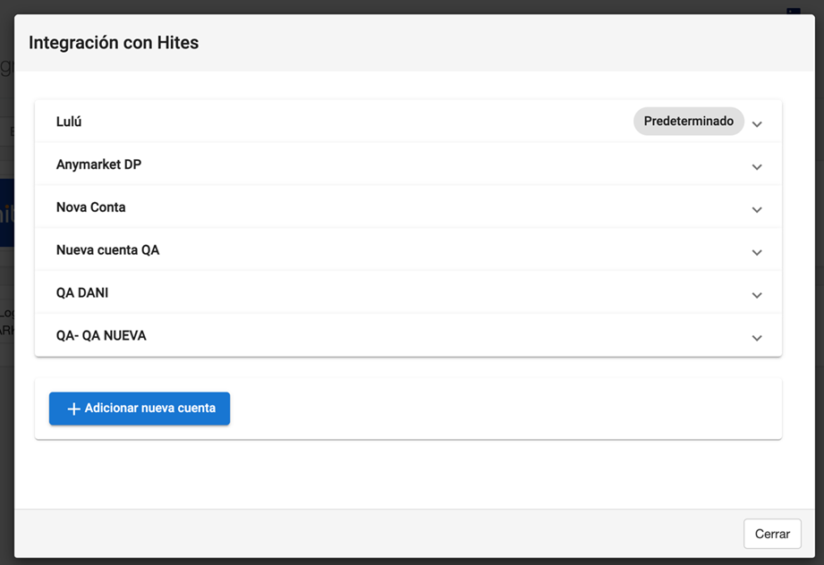824x565 pixels.
Task: Select the Lulú account name
Action: click(x=69, y=122)
